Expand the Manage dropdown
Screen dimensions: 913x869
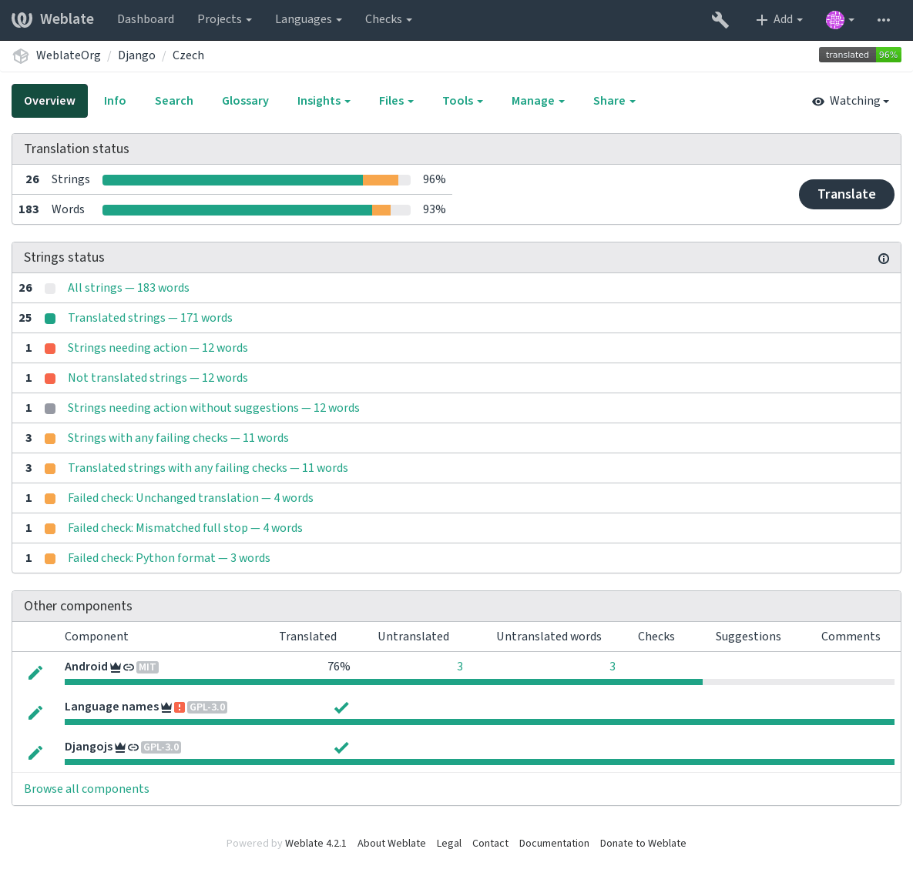click(538, 101)
